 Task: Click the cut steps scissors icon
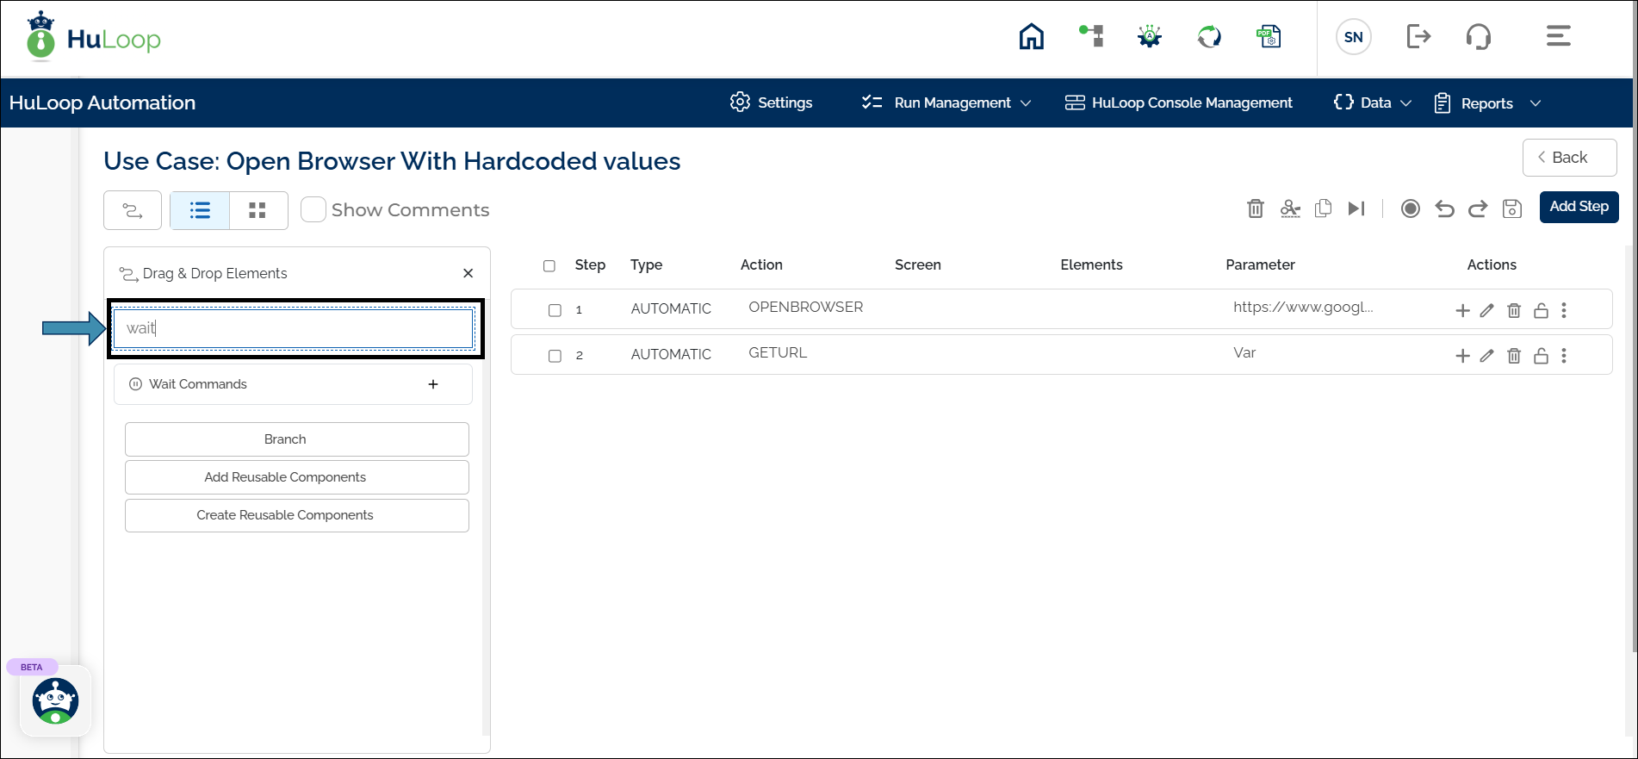tap(1290, 208)
